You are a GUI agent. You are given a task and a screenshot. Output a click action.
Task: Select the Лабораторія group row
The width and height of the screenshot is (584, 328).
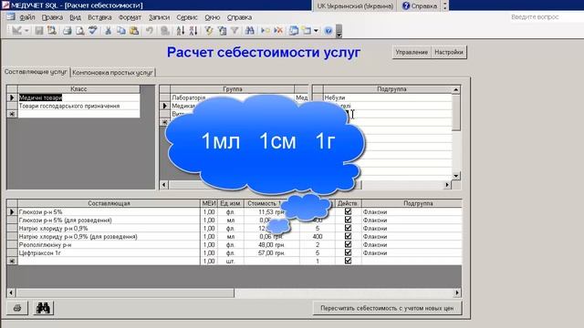click(232, 97)
